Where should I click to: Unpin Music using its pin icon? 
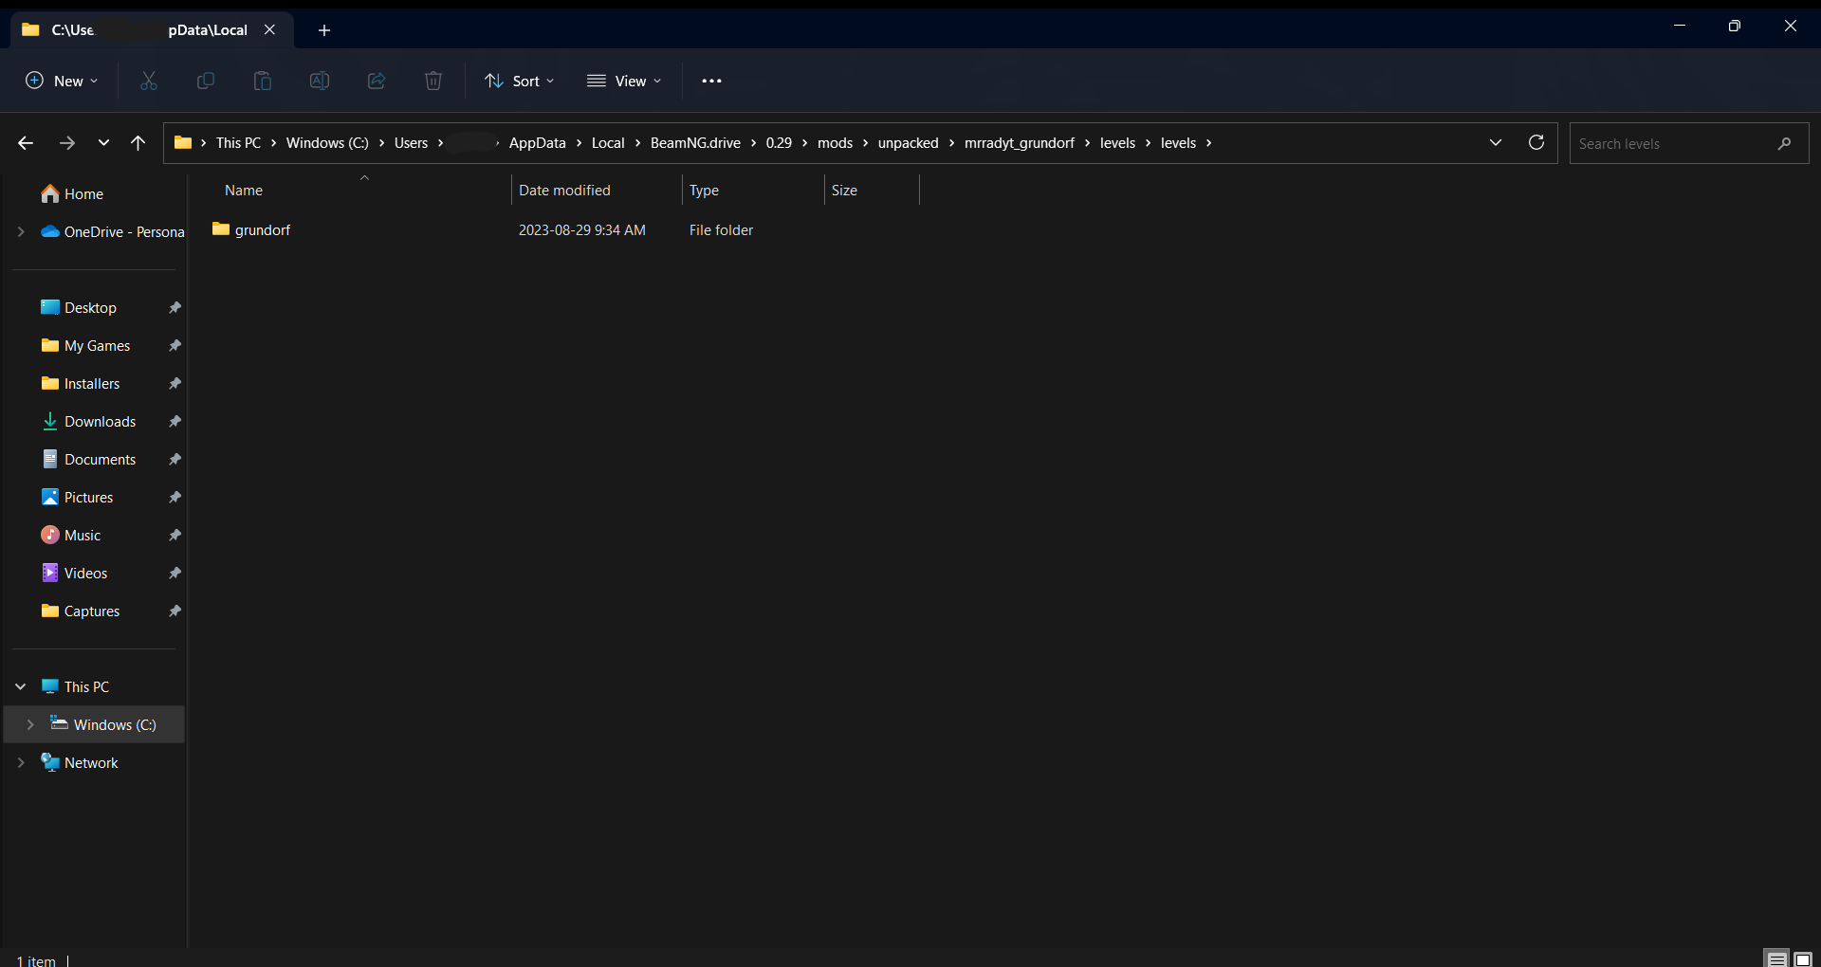pos(175,536)
